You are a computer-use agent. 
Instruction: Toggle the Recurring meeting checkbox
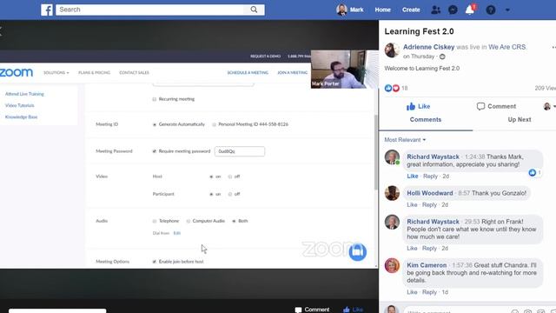[x=155, y=99]
